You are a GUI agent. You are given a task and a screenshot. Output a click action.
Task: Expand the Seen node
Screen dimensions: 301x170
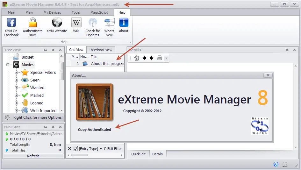[16, 80]
